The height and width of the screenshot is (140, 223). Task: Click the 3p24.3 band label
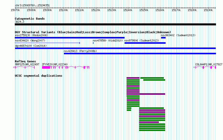[x=20, y=22]
